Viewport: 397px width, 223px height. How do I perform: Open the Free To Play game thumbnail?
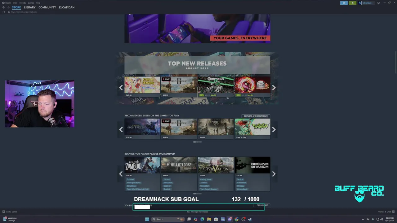pyautogui.click(x=252, y=127)
